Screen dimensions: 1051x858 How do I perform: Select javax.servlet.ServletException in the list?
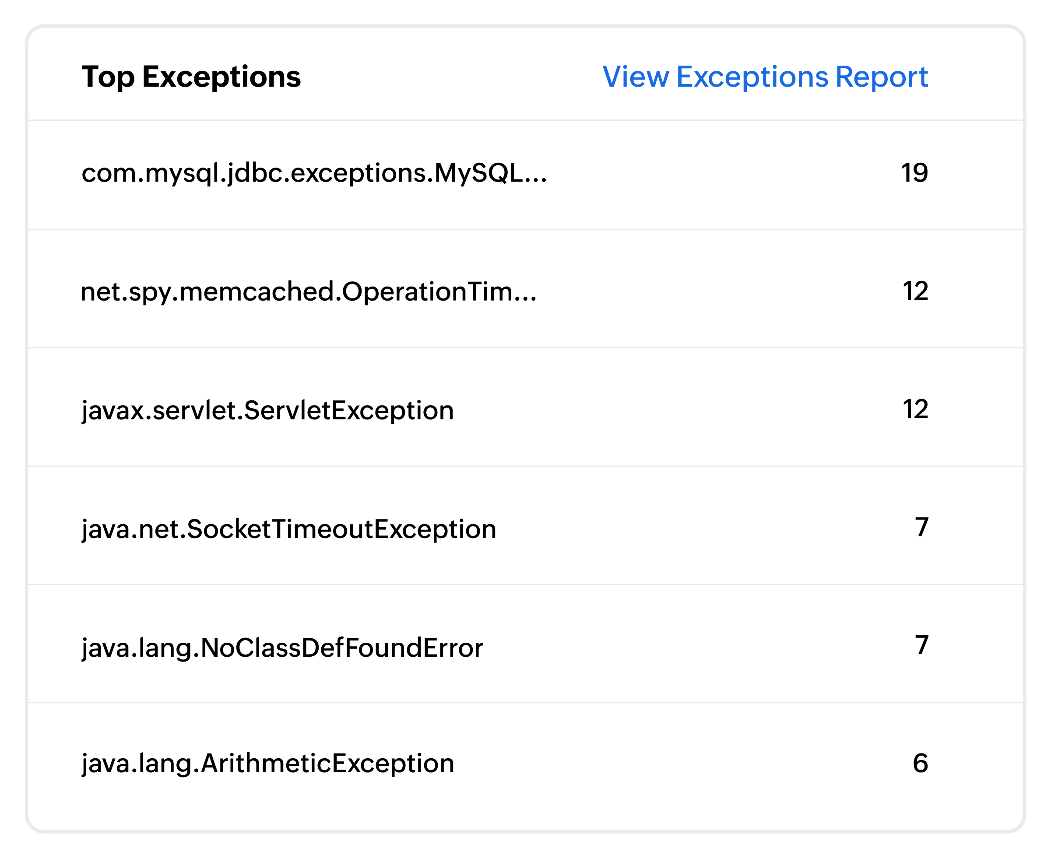(267, 411)
